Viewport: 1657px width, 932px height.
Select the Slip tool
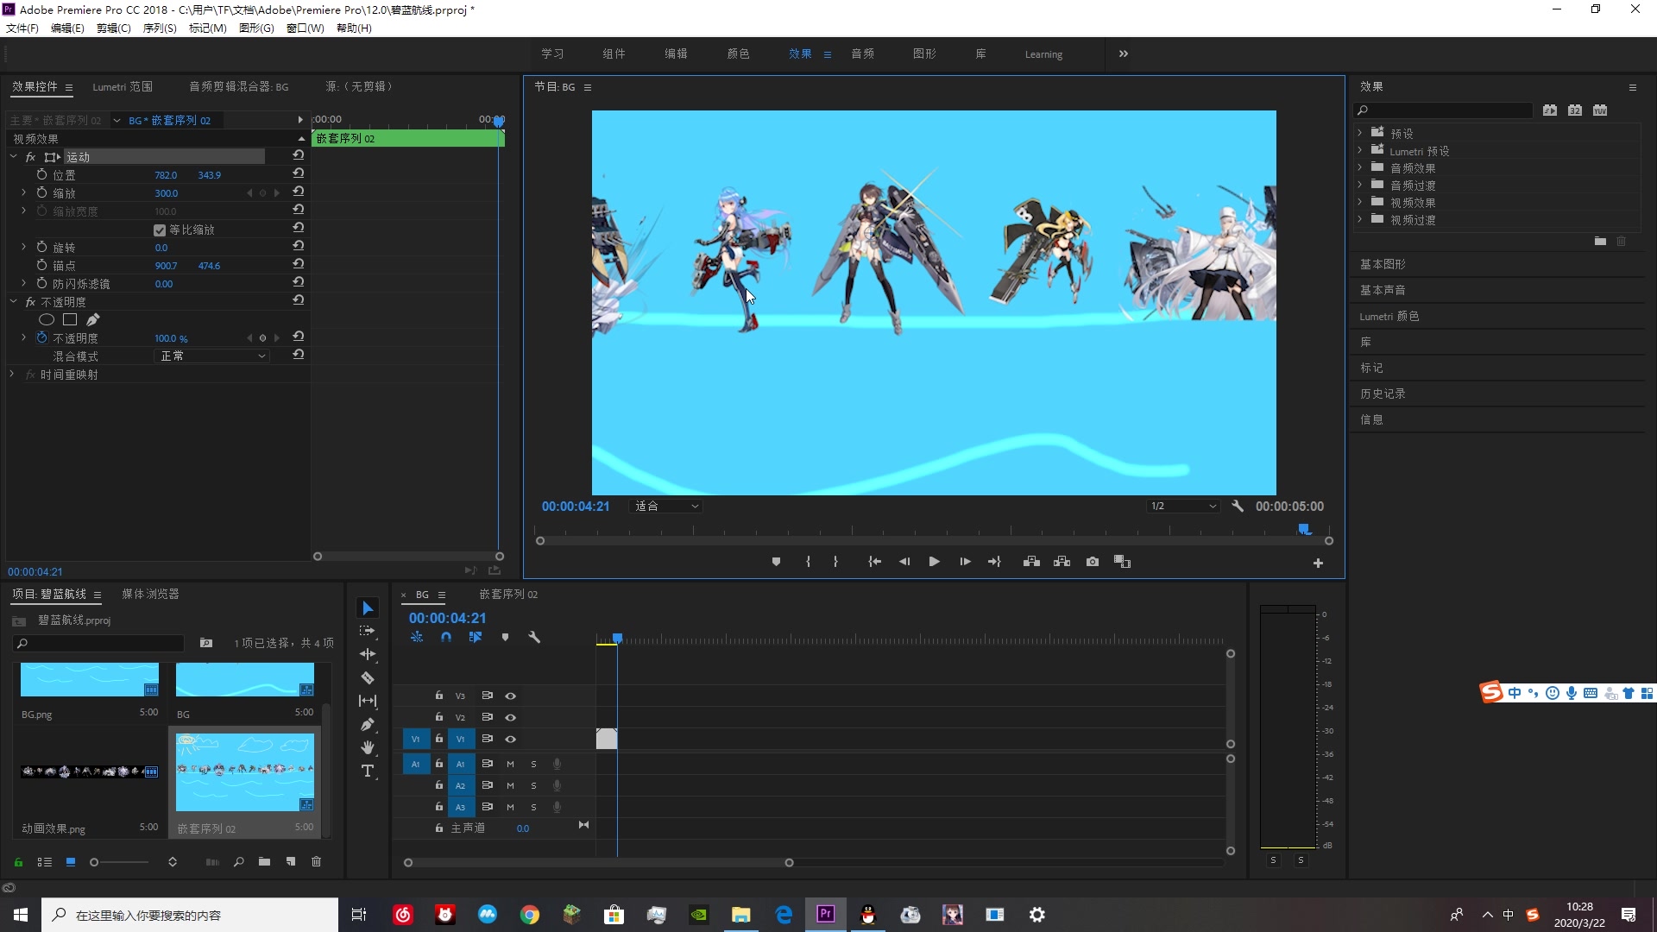368,702
